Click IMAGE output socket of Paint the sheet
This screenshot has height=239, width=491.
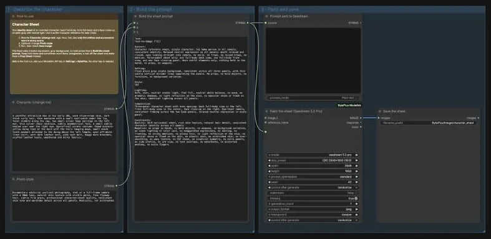coord(361,118)
